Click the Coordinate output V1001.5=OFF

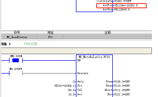click(x=123, y=1)
